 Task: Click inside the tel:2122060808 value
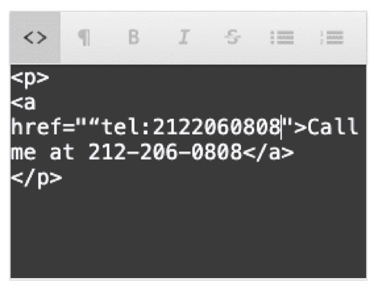190,126
